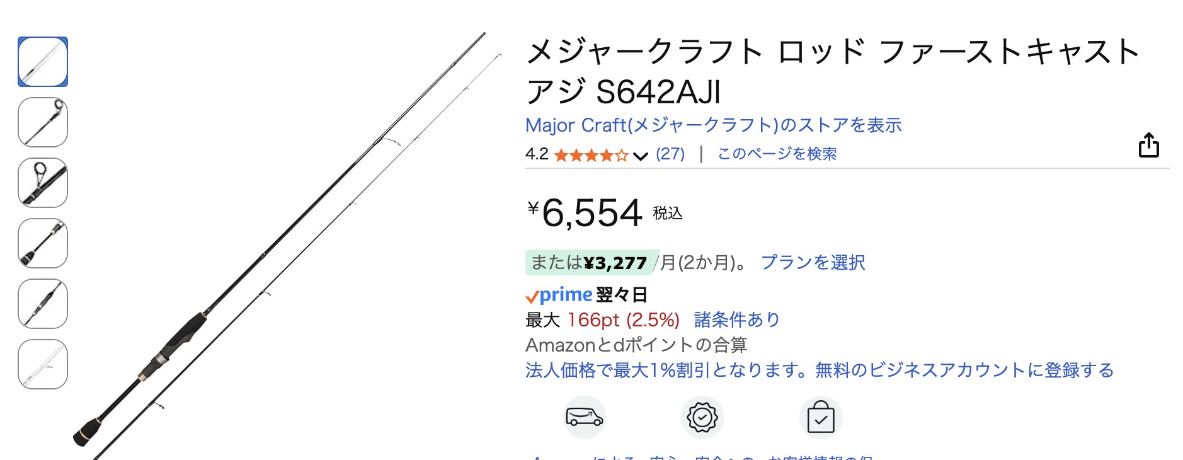The height and width of the screenshot is (460, 1183).
Task: Open the 諸条件あり points conditions link
Action: tap(736, 320)
